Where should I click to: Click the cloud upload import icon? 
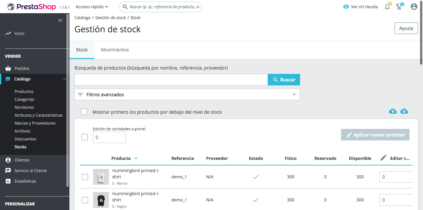point(393,111)
